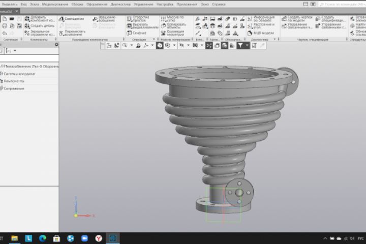Open the view orientation axes dropdown arrow
The width and height of the screenshot is (366, 244).
[x=152, y=46]
